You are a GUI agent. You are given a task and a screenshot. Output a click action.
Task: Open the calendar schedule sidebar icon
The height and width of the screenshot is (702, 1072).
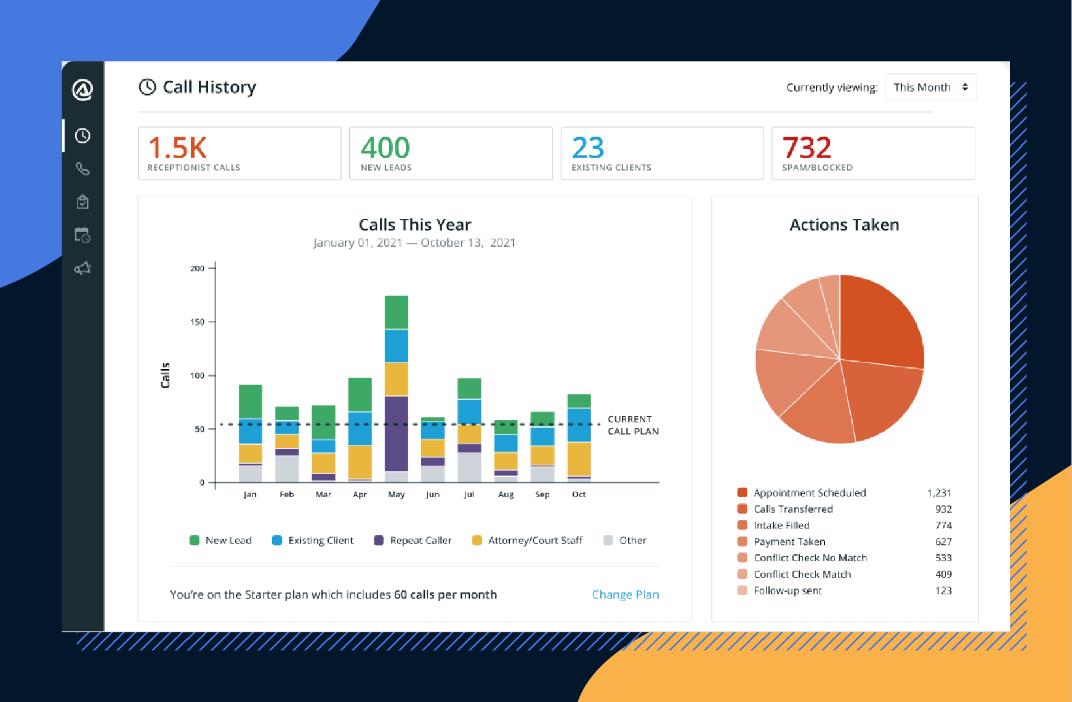[83, 235]
